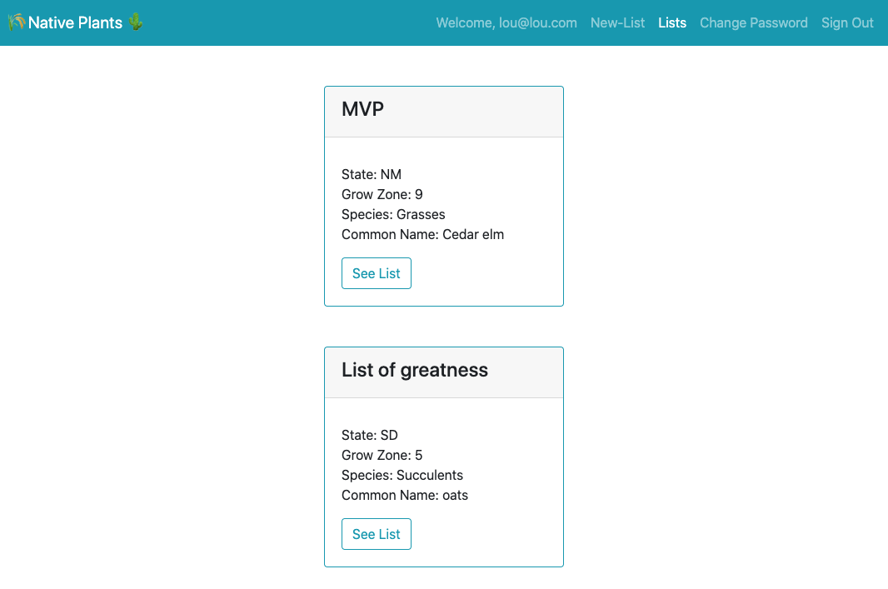Click the Welcome, lou@lou.com text
Viewport: 888px width, 589px height.
[506, 22]
